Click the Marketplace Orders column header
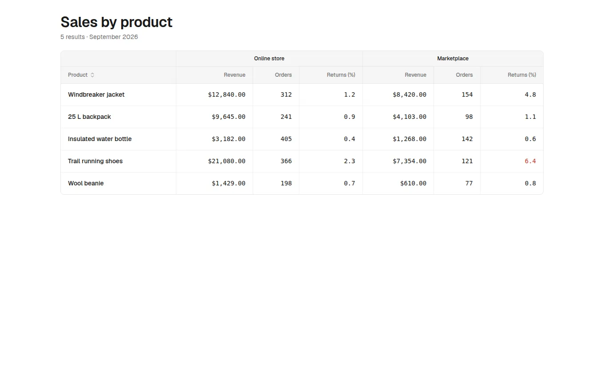 [457, 75]
